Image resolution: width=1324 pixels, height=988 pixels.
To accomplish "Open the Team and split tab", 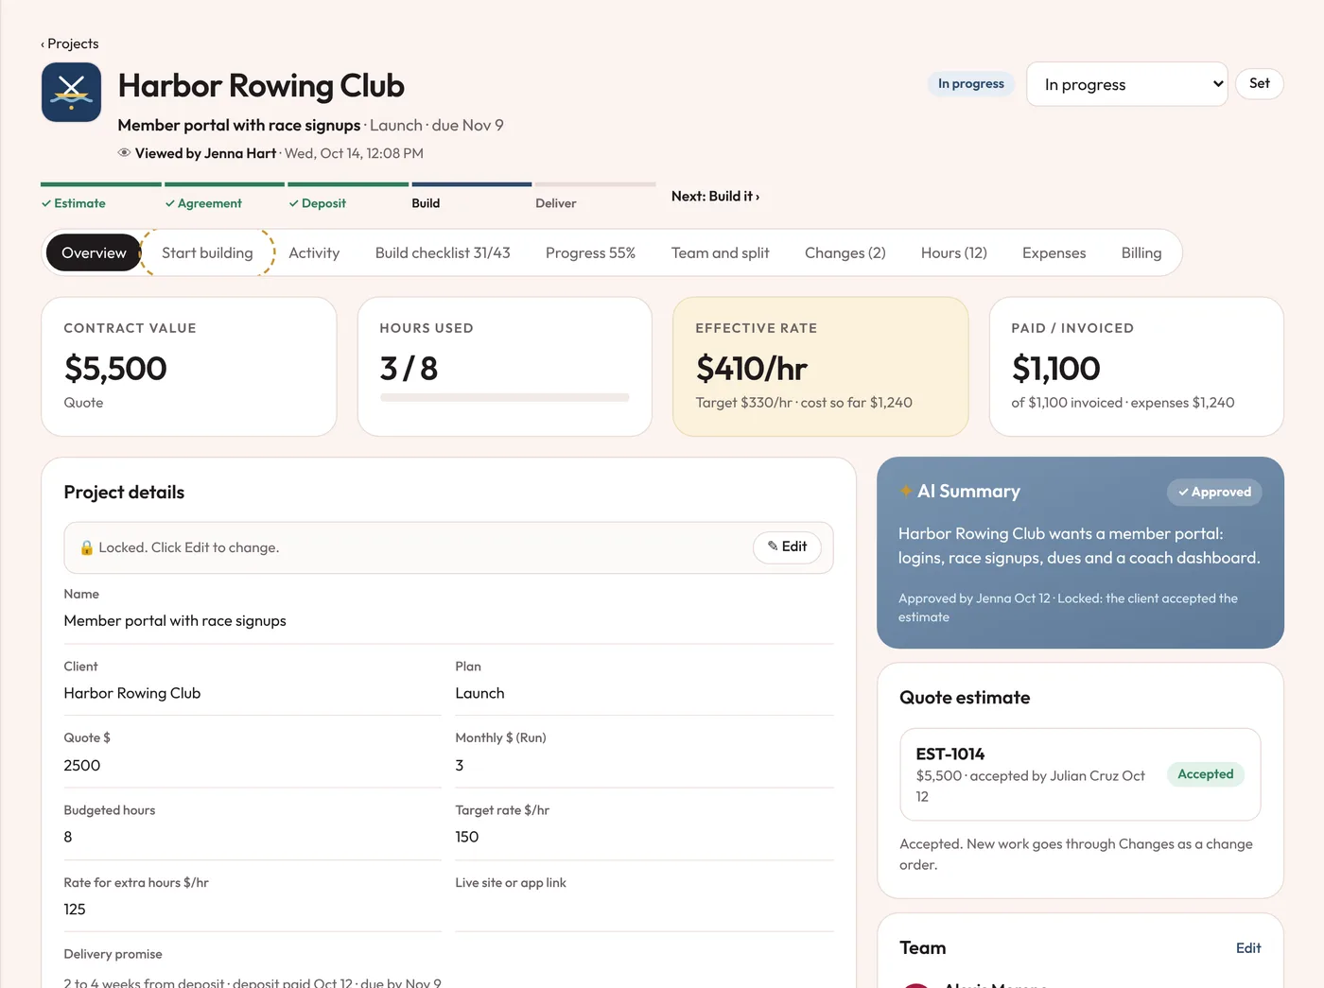I will click(720, 252).
